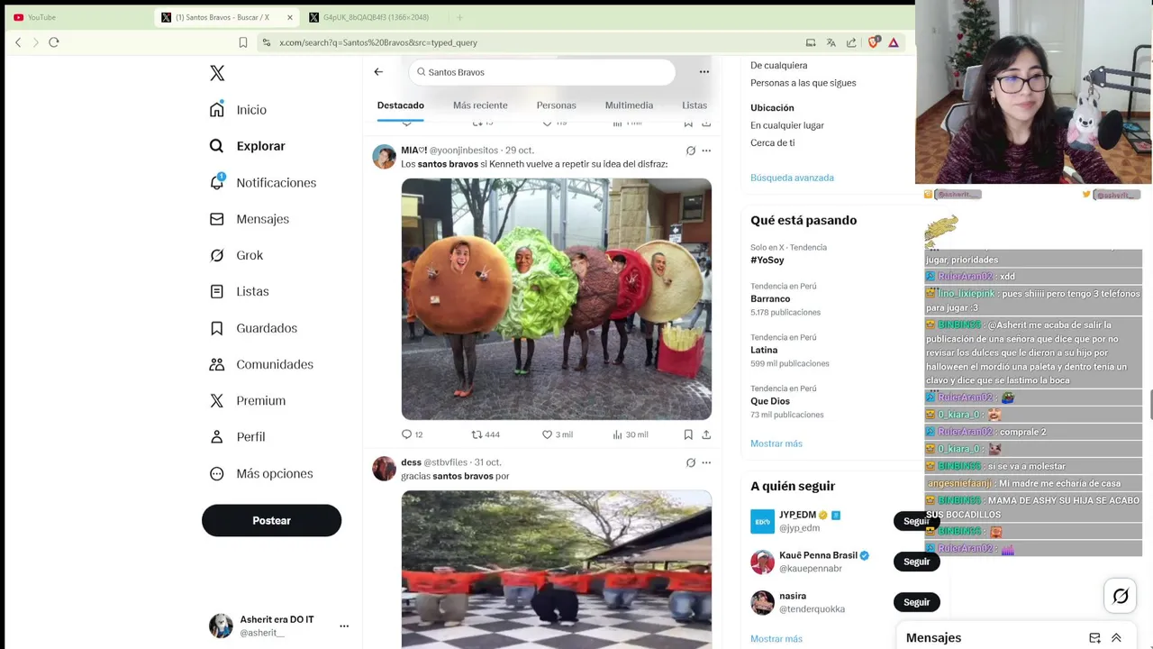This screenshot has width=1153, height=649.
Task: Open Premium from sidebar
Action: tap(248, 400)
